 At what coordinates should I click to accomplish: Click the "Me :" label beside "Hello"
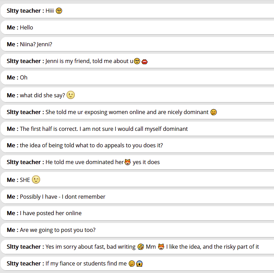13,27
